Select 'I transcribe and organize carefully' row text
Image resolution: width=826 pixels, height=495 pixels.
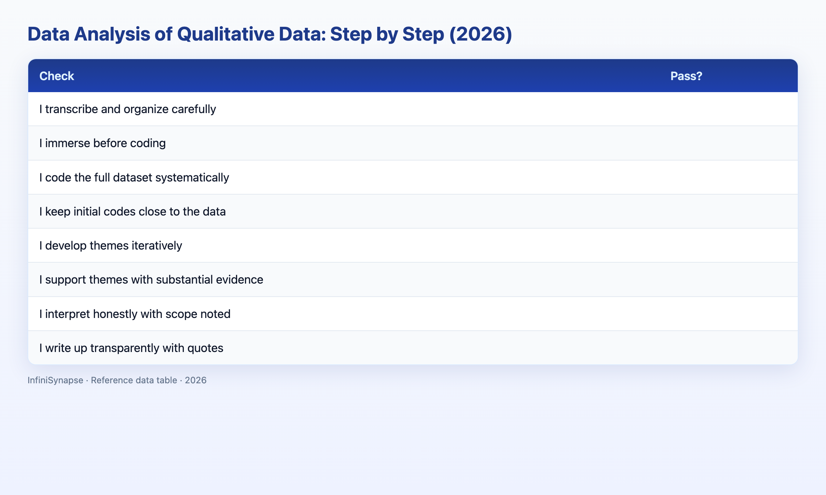pyautogui.click(x=128, y=109)
